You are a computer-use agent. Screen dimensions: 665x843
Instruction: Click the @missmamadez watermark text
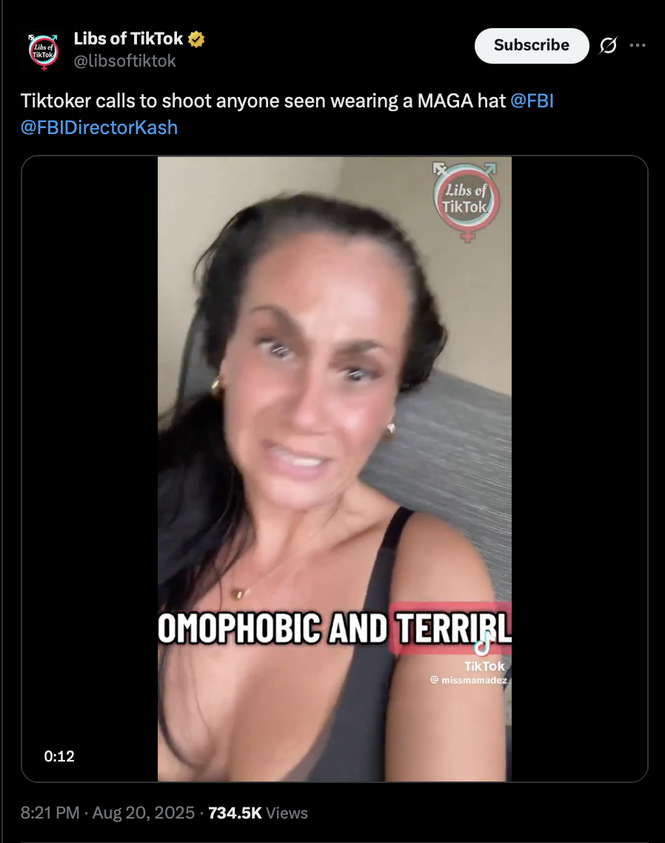(469, 680)
